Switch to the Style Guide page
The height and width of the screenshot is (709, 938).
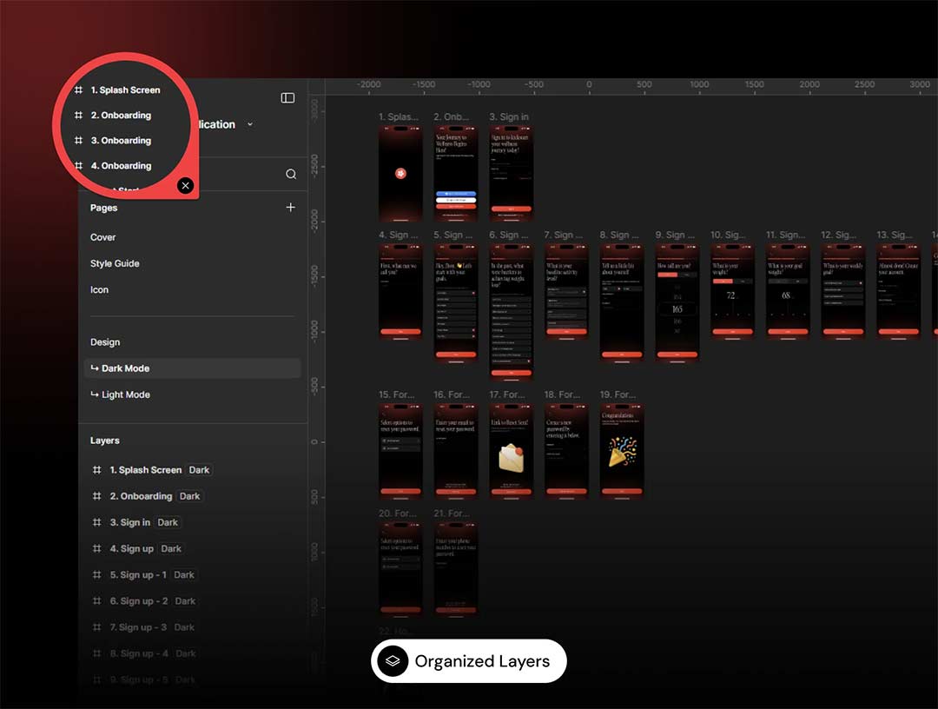tap(115, 263)
